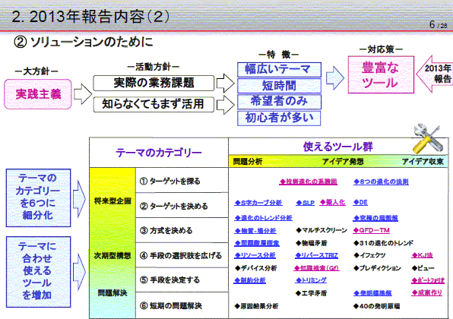The height and width of the screenshot is (319, 453).
Task: Open the リソース分析 link
Action: [255, 255]
